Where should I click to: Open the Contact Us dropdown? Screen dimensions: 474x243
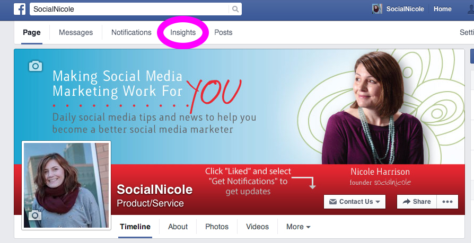click(x=354, y=202)
